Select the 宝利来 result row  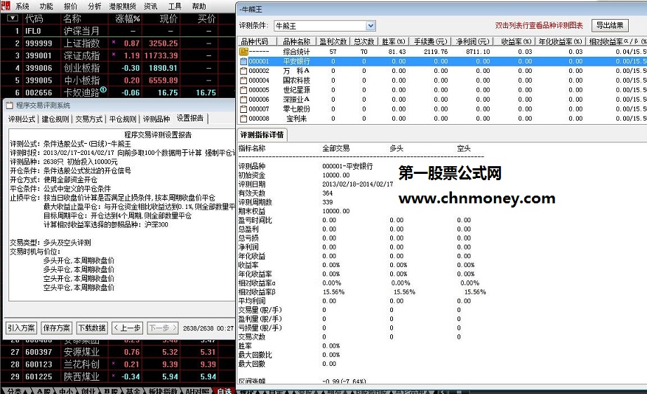[x=442, y=118]
